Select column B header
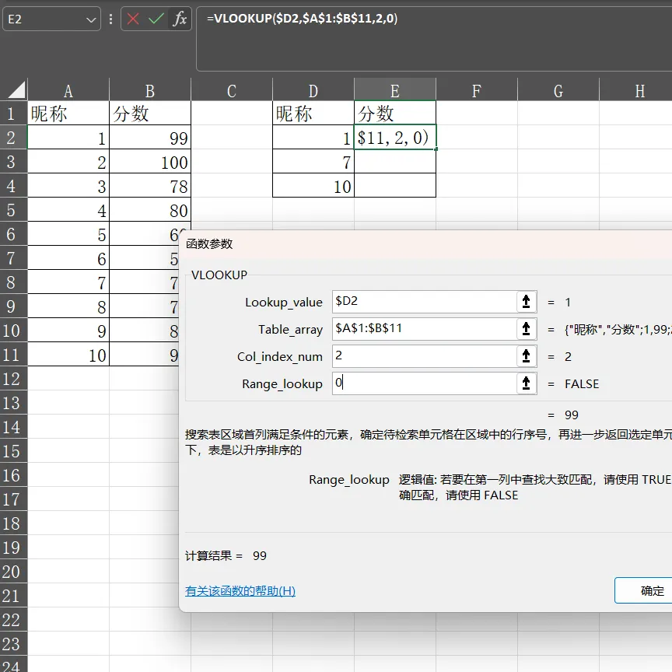The image size is (672, 672). 150,90
